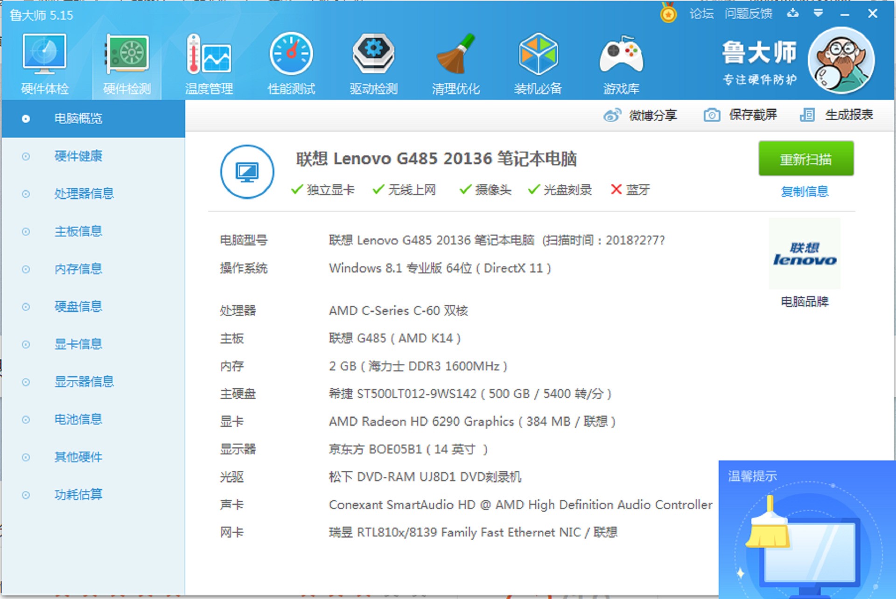Click the BOE05B1 display value

pyautogui.click(x=408, y=449)
